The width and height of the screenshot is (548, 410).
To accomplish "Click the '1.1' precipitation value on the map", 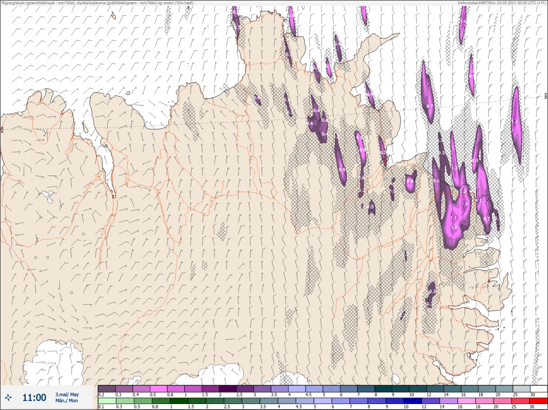I will point(453,218).
